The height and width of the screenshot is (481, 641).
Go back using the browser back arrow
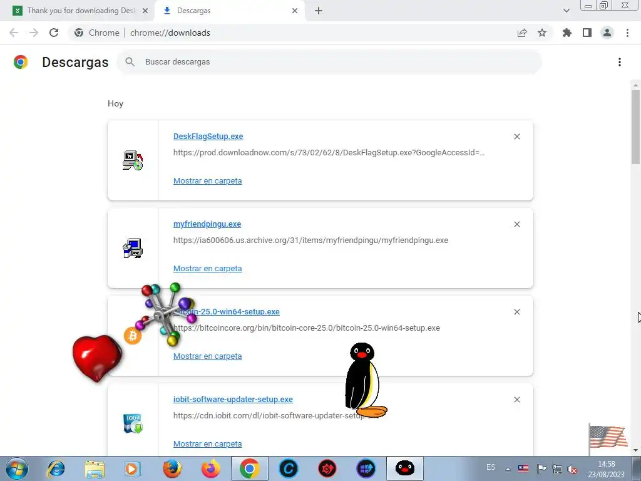click(x=14, y=33)
